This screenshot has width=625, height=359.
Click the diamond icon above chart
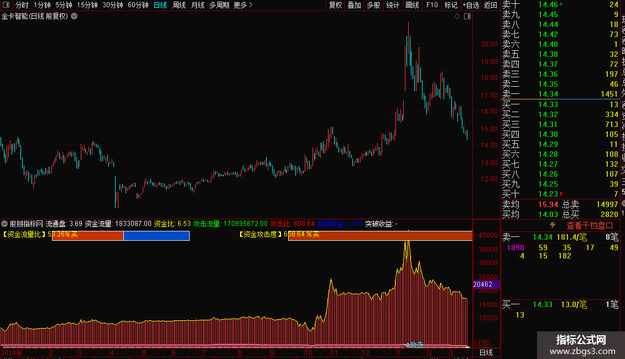(x=457, y=17)
